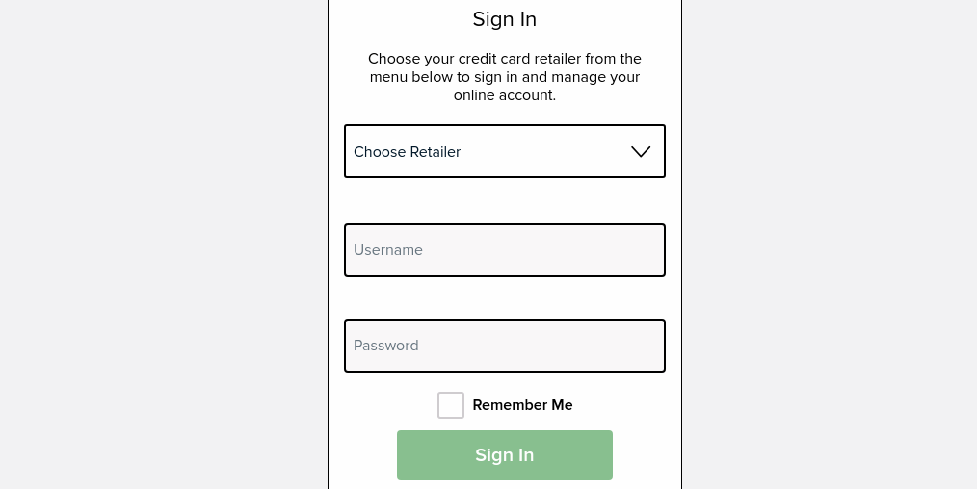The height and width of the screenshot is (489, 977).
Task: Focus the Username input field
Action: (505, 250)
